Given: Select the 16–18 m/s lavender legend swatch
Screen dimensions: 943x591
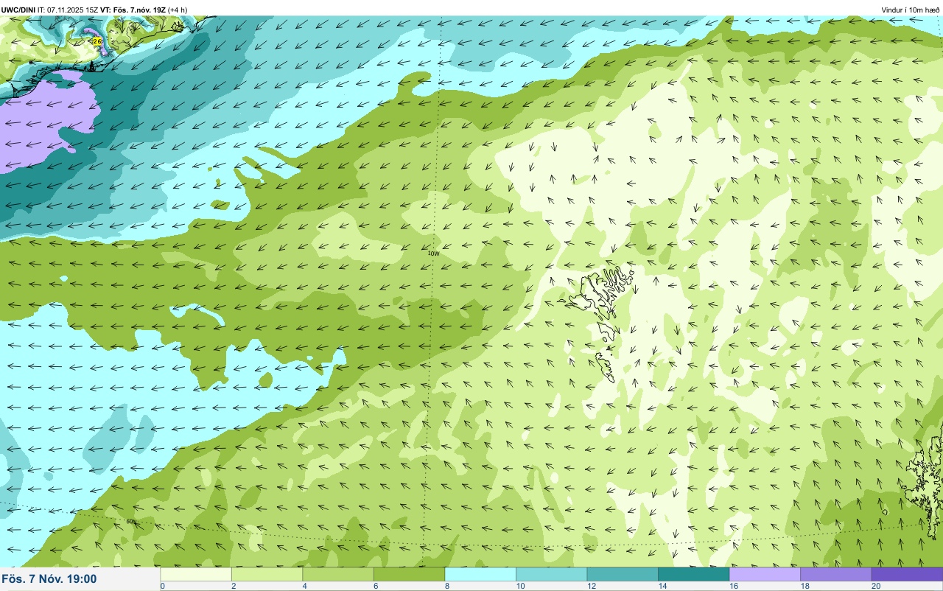Looking at the screenshot, I should [765, 574].
